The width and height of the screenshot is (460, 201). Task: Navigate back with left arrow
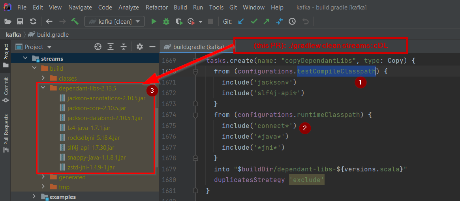pos(49,21)
